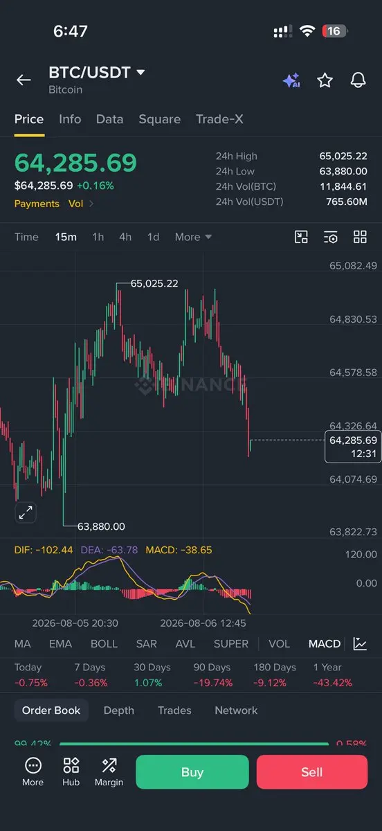Toggle the SAR indicator
The image size is (382, 831).
[x=146, y=644]
